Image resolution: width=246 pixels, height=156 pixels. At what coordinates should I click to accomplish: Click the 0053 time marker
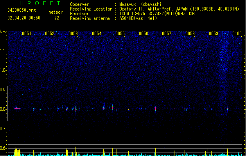73,33
